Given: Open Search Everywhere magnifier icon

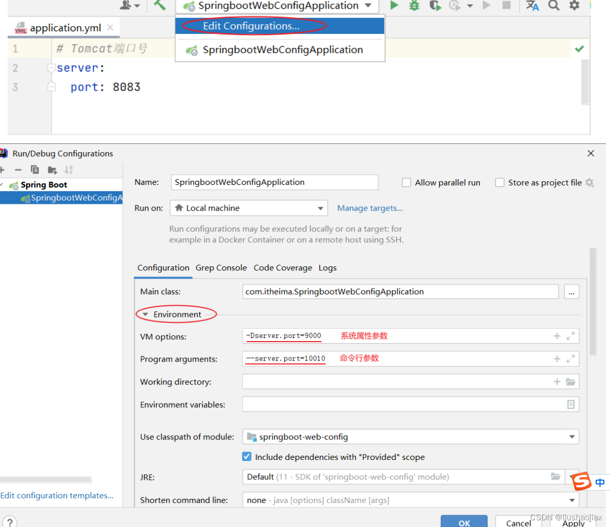Looking at the screenshot, I should [554, 6].
